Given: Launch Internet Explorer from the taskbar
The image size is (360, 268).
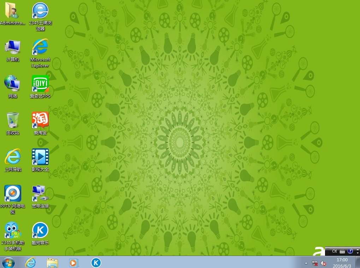Looking at the screenshot, I should pos(30,262).
